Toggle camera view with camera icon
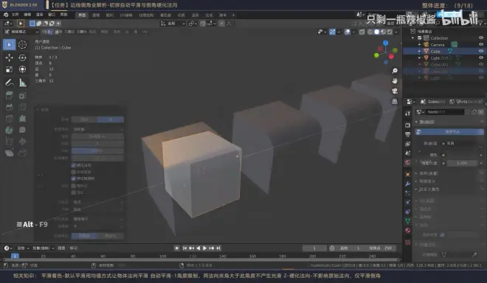 pos(395,91)
